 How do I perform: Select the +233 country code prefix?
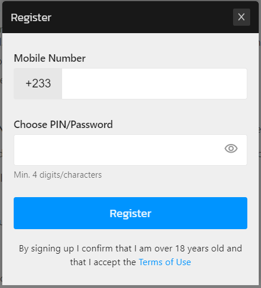pyautogui.click(x=38, y=83)
